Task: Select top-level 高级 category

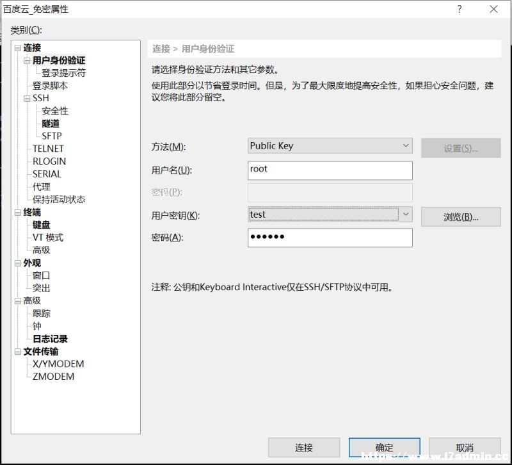Action: tap(32, 300)
